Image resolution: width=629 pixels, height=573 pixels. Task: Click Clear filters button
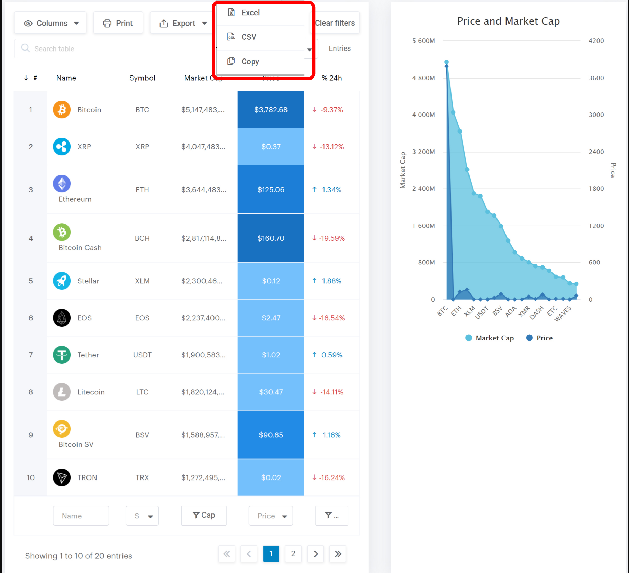[335, 23]
